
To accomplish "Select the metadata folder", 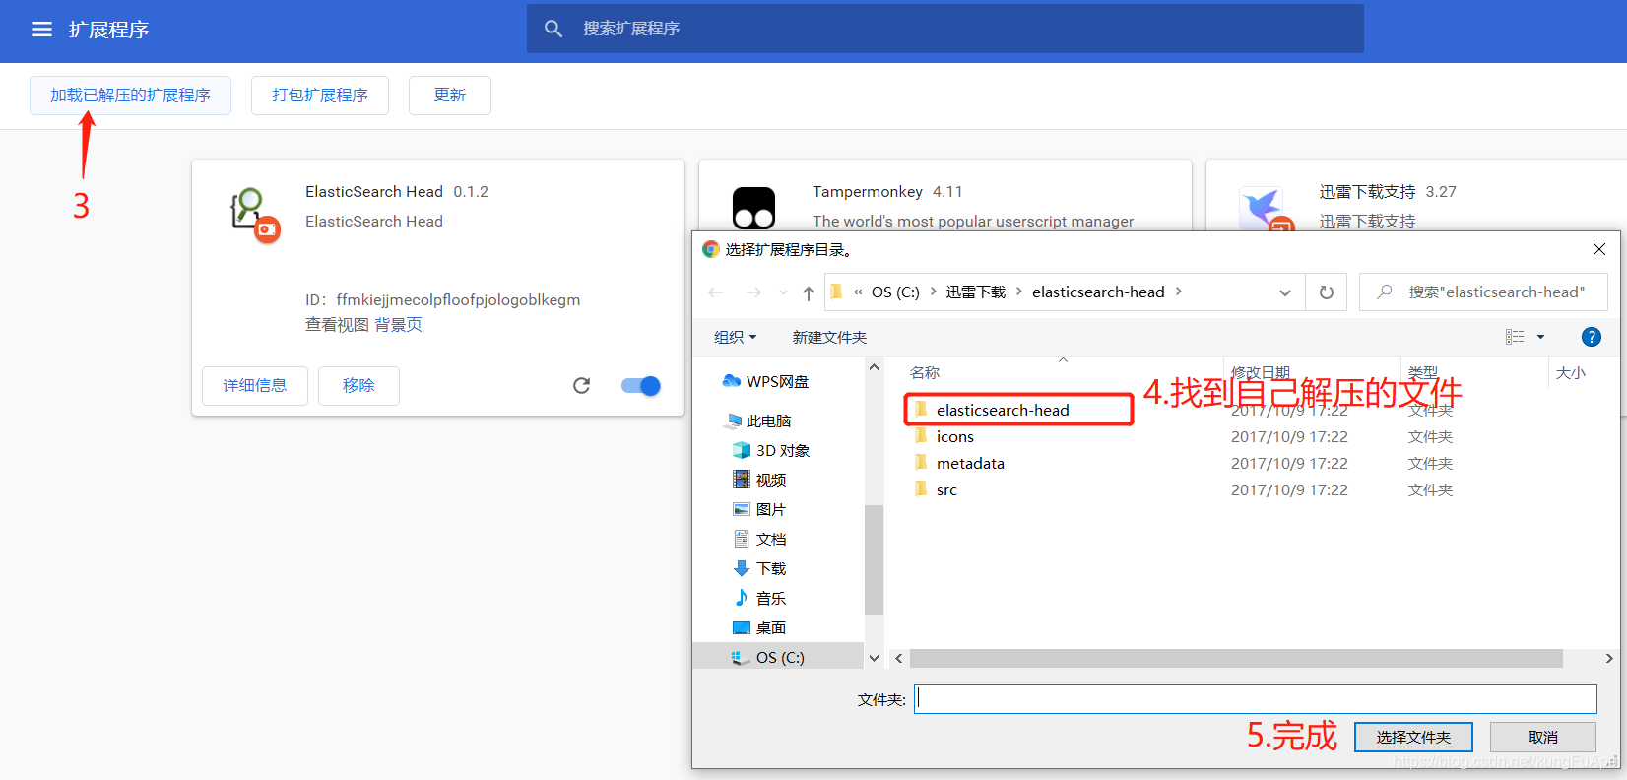I will [970, 463].
